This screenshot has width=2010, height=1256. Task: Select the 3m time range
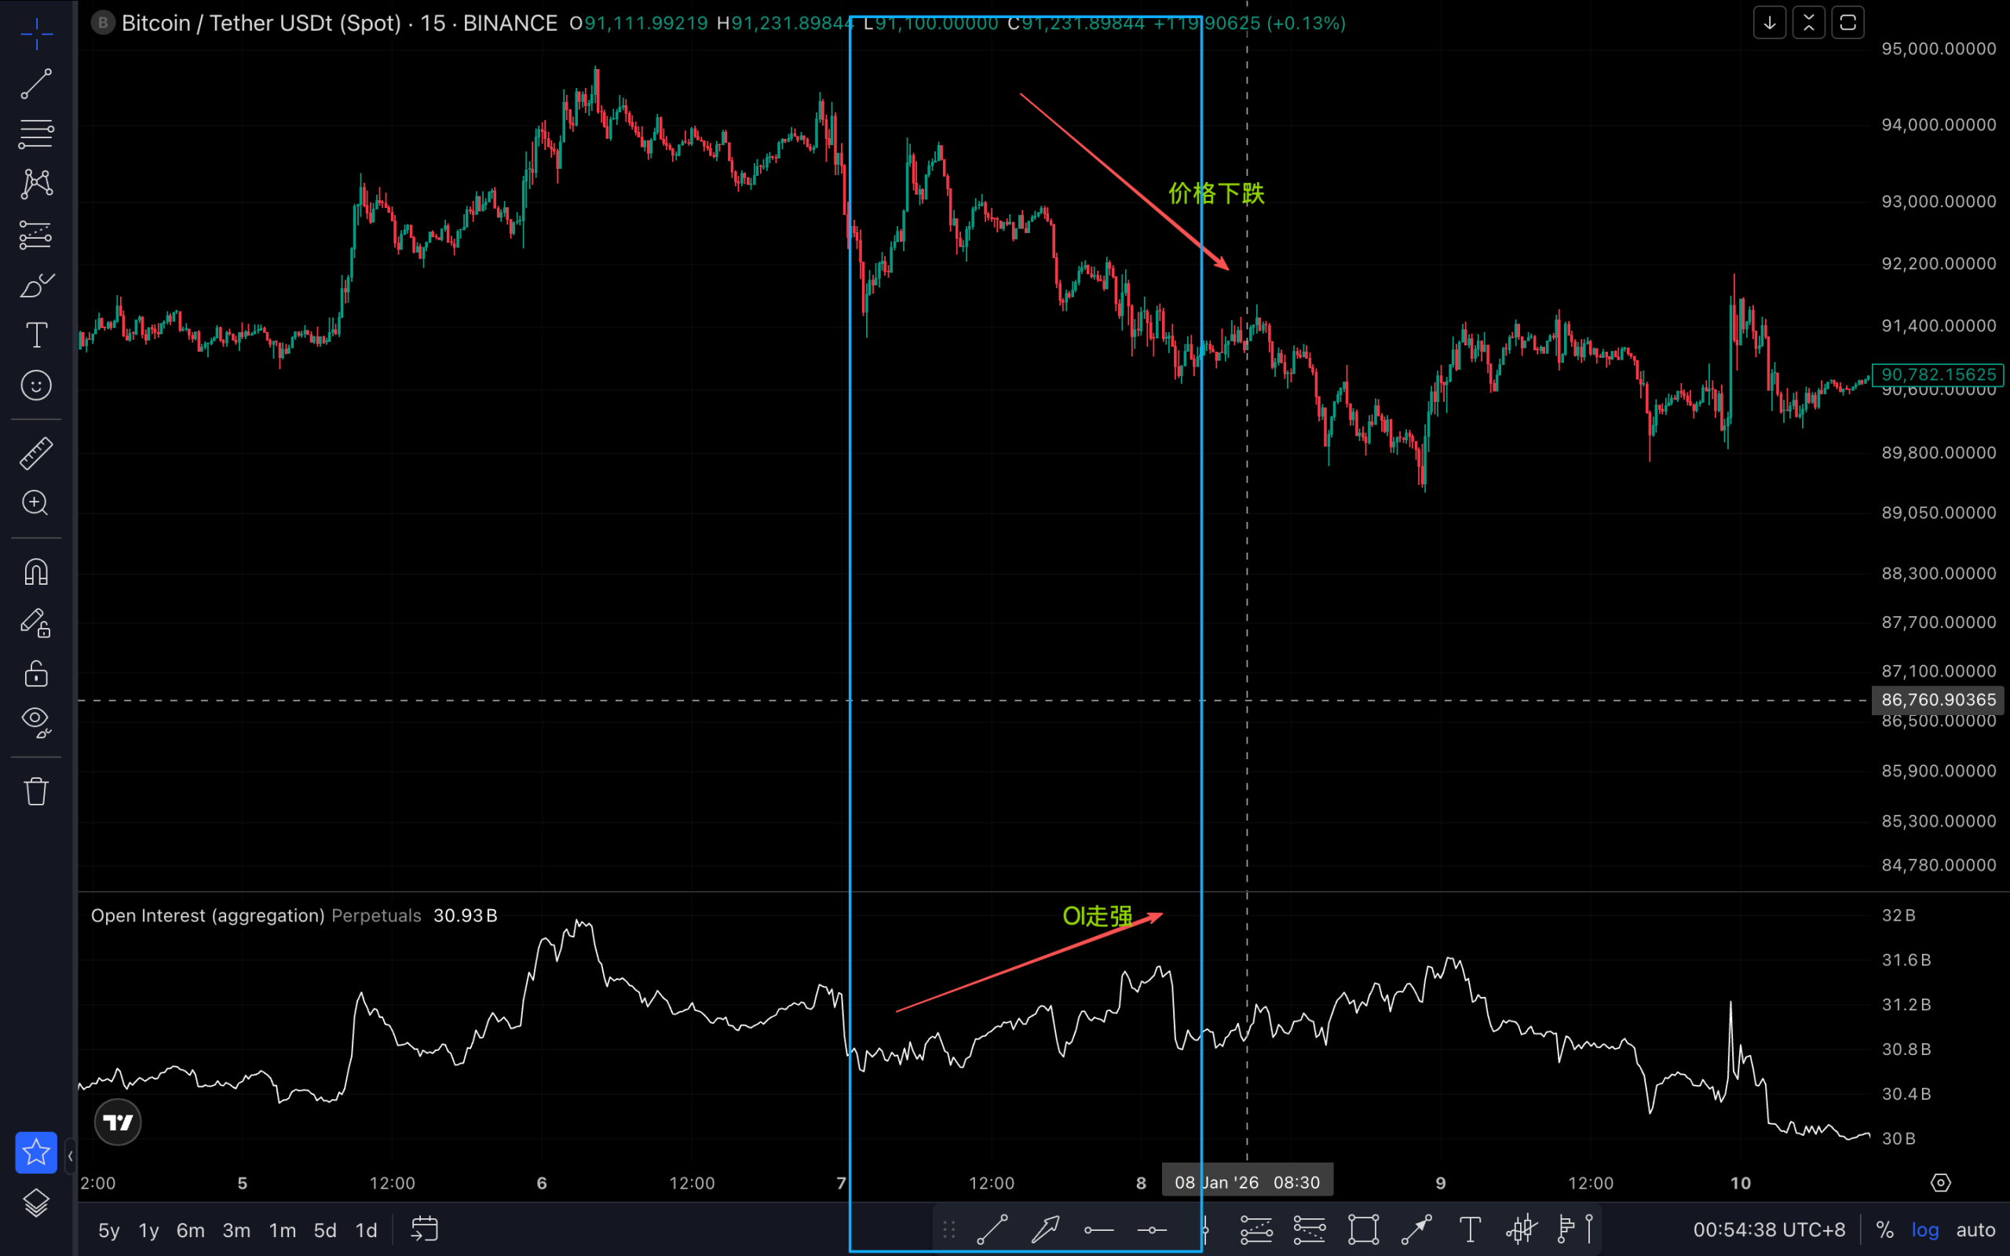pyautogui.click(x=236, y=1230)
